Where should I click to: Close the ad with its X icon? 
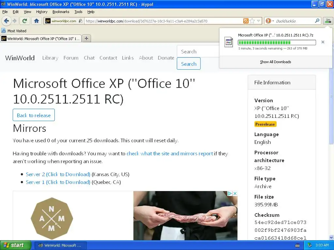(235, 193)
